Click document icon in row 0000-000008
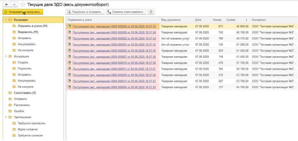Viewport: 298px width, 141px height. 69,32
